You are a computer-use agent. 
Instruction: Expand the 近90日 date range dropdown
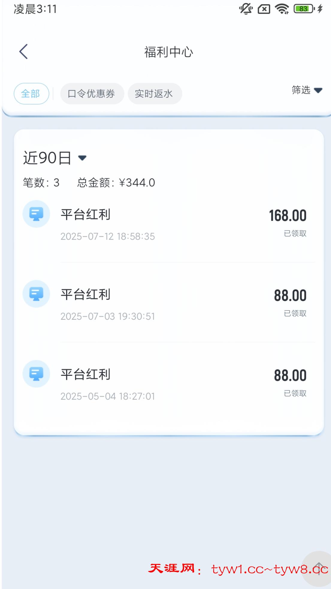pyautogui.click(x=55, y=158)
